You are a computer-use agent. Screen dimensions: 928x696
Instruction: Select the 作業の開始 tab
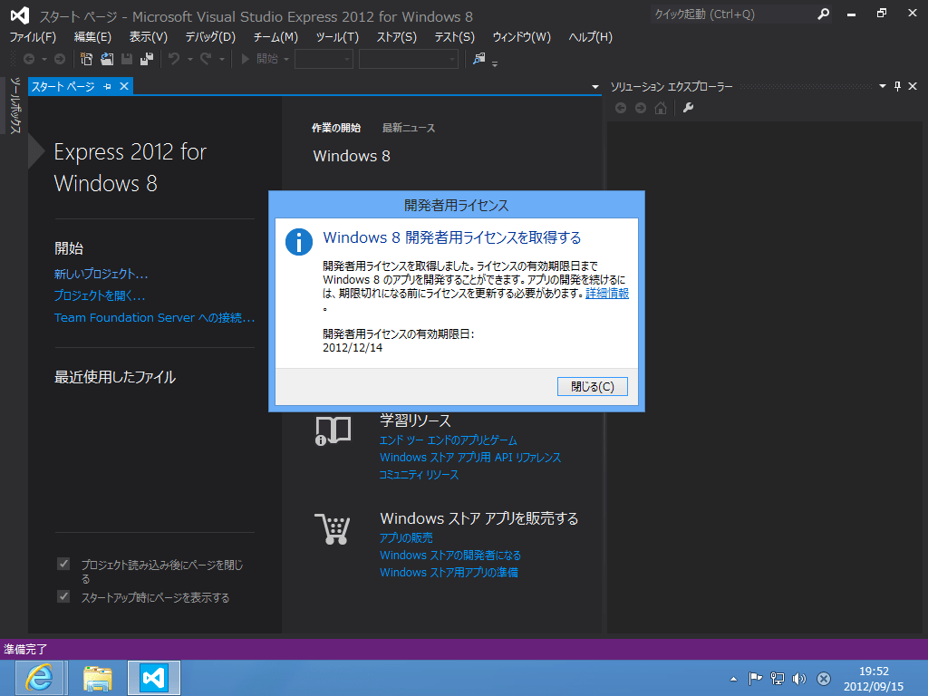pos(335,128)
